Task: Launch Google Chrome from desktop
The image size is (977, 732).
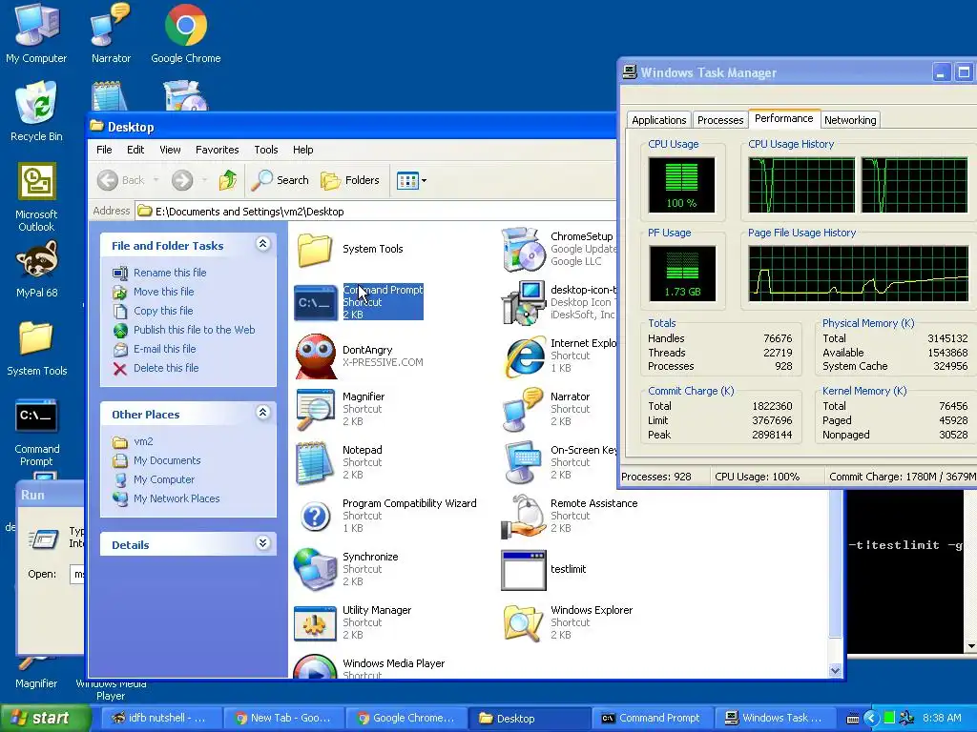Action: [186, 32]
